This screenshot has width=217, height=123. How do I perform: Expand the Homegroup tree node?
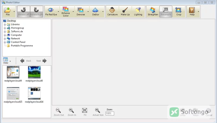click(5, 28)
